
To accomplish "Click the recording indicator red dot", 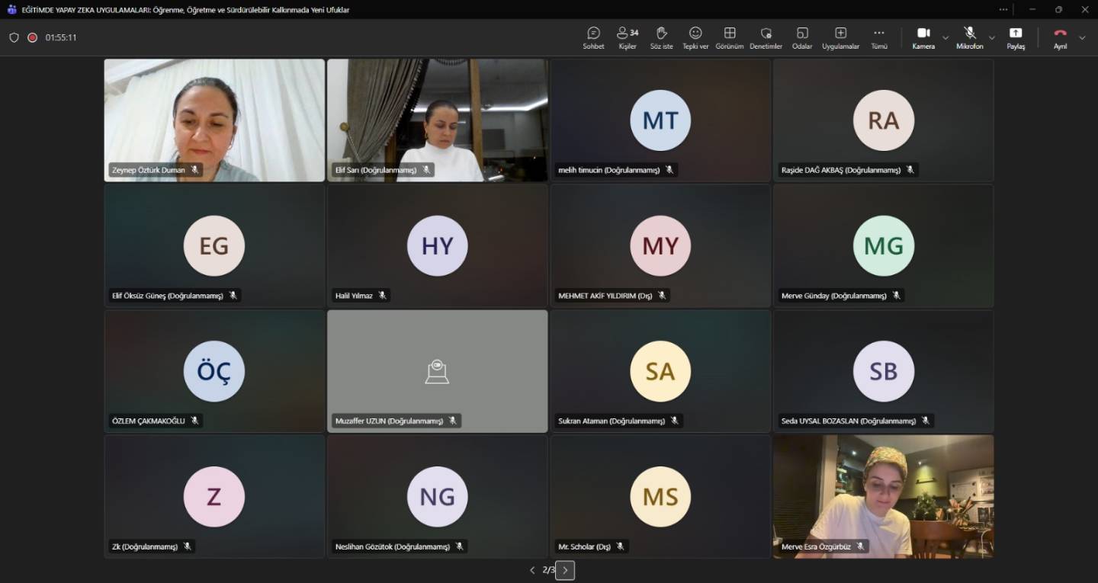I will [33, 37].
